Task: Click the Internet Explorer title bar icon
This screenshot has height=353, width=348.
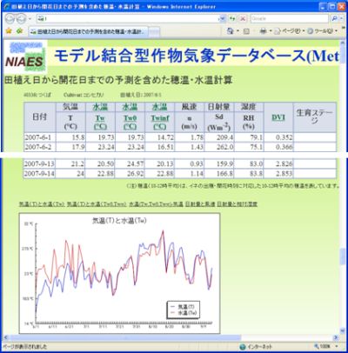Action: tap(8, 6)
